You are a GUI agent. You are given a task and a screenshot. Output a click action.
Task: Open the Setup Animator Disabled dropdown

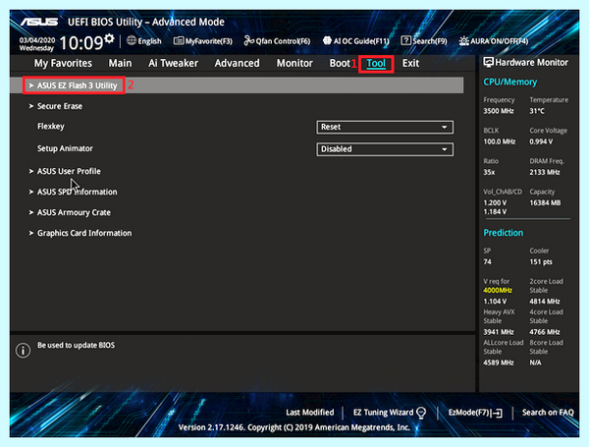(385, 149)
